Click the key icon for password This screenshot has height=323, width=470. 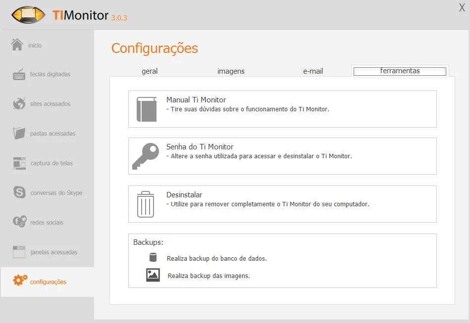click(x=146, y=156)
